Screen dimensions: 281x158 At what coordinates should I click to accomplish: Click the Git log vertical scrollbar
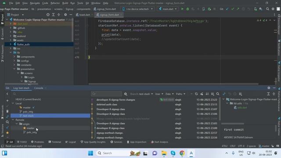coord(220,109)
